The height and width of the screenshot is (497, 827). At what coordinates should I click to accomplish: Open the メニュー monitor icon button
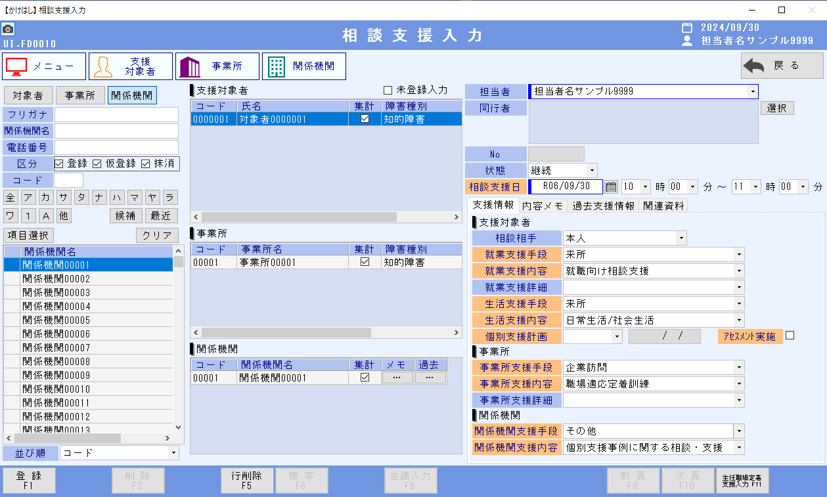coord(45,66)
